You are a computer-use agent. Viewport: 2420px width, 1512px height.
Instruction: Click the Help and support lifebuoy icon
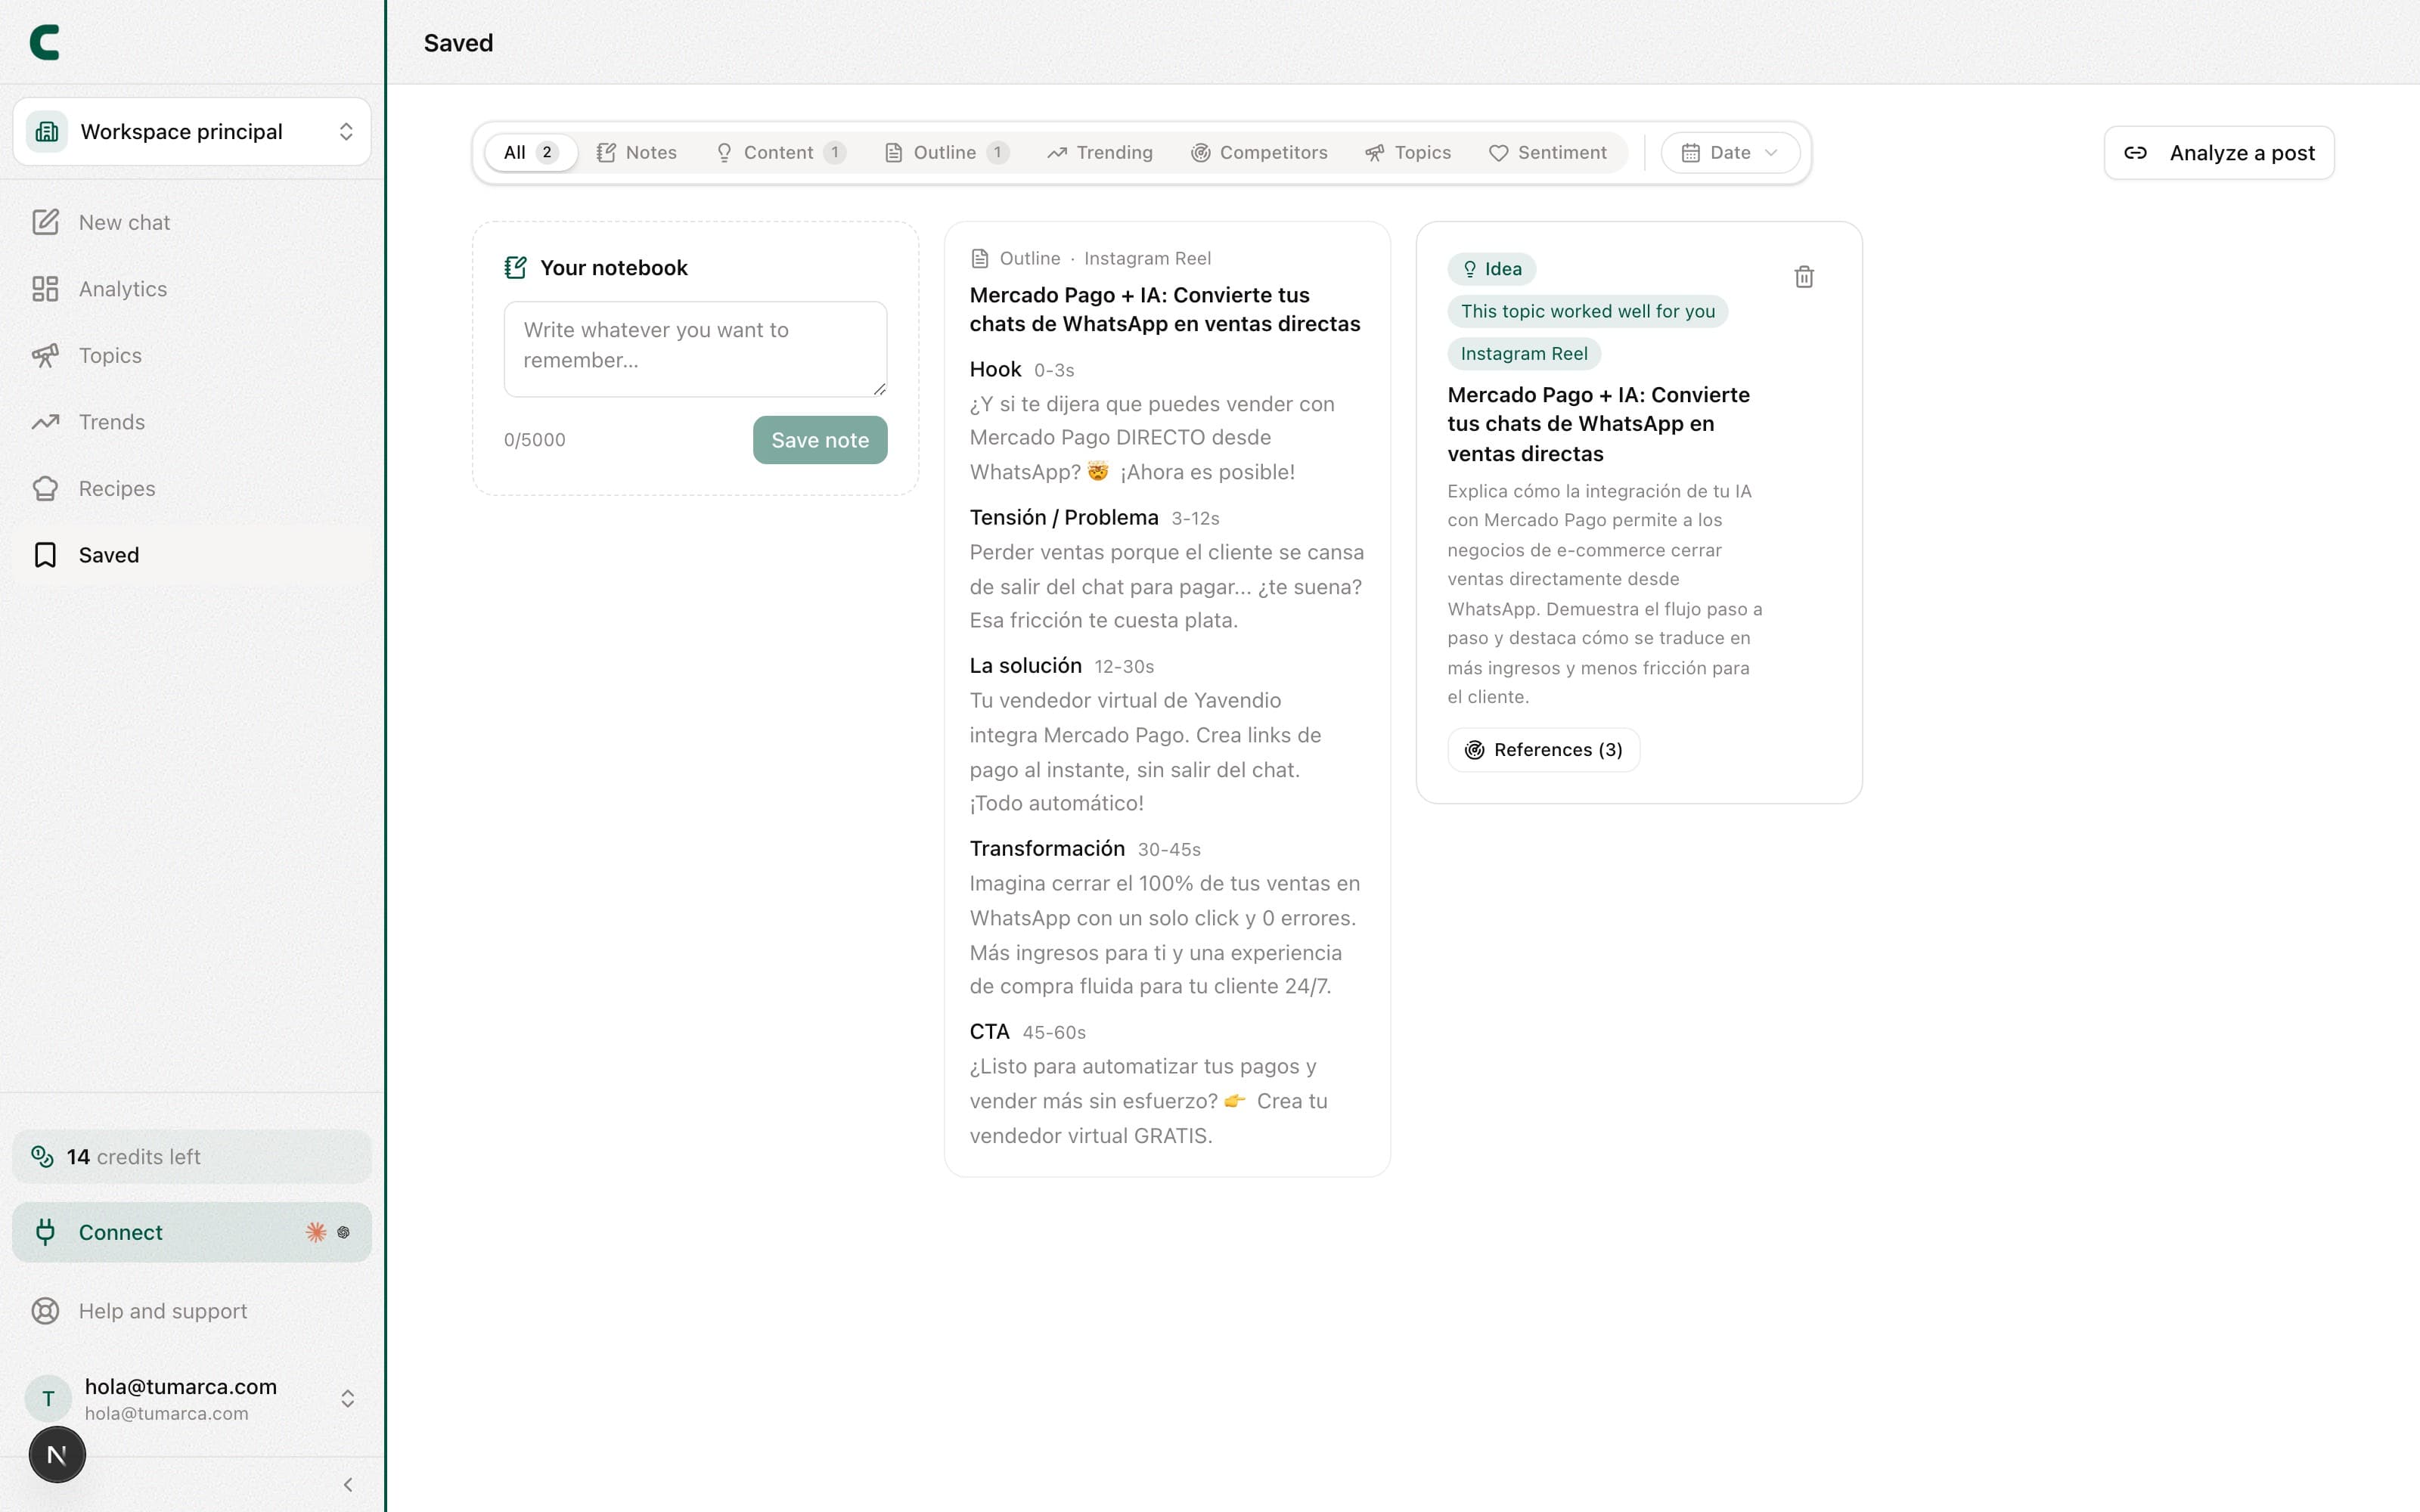point(45,1311)
